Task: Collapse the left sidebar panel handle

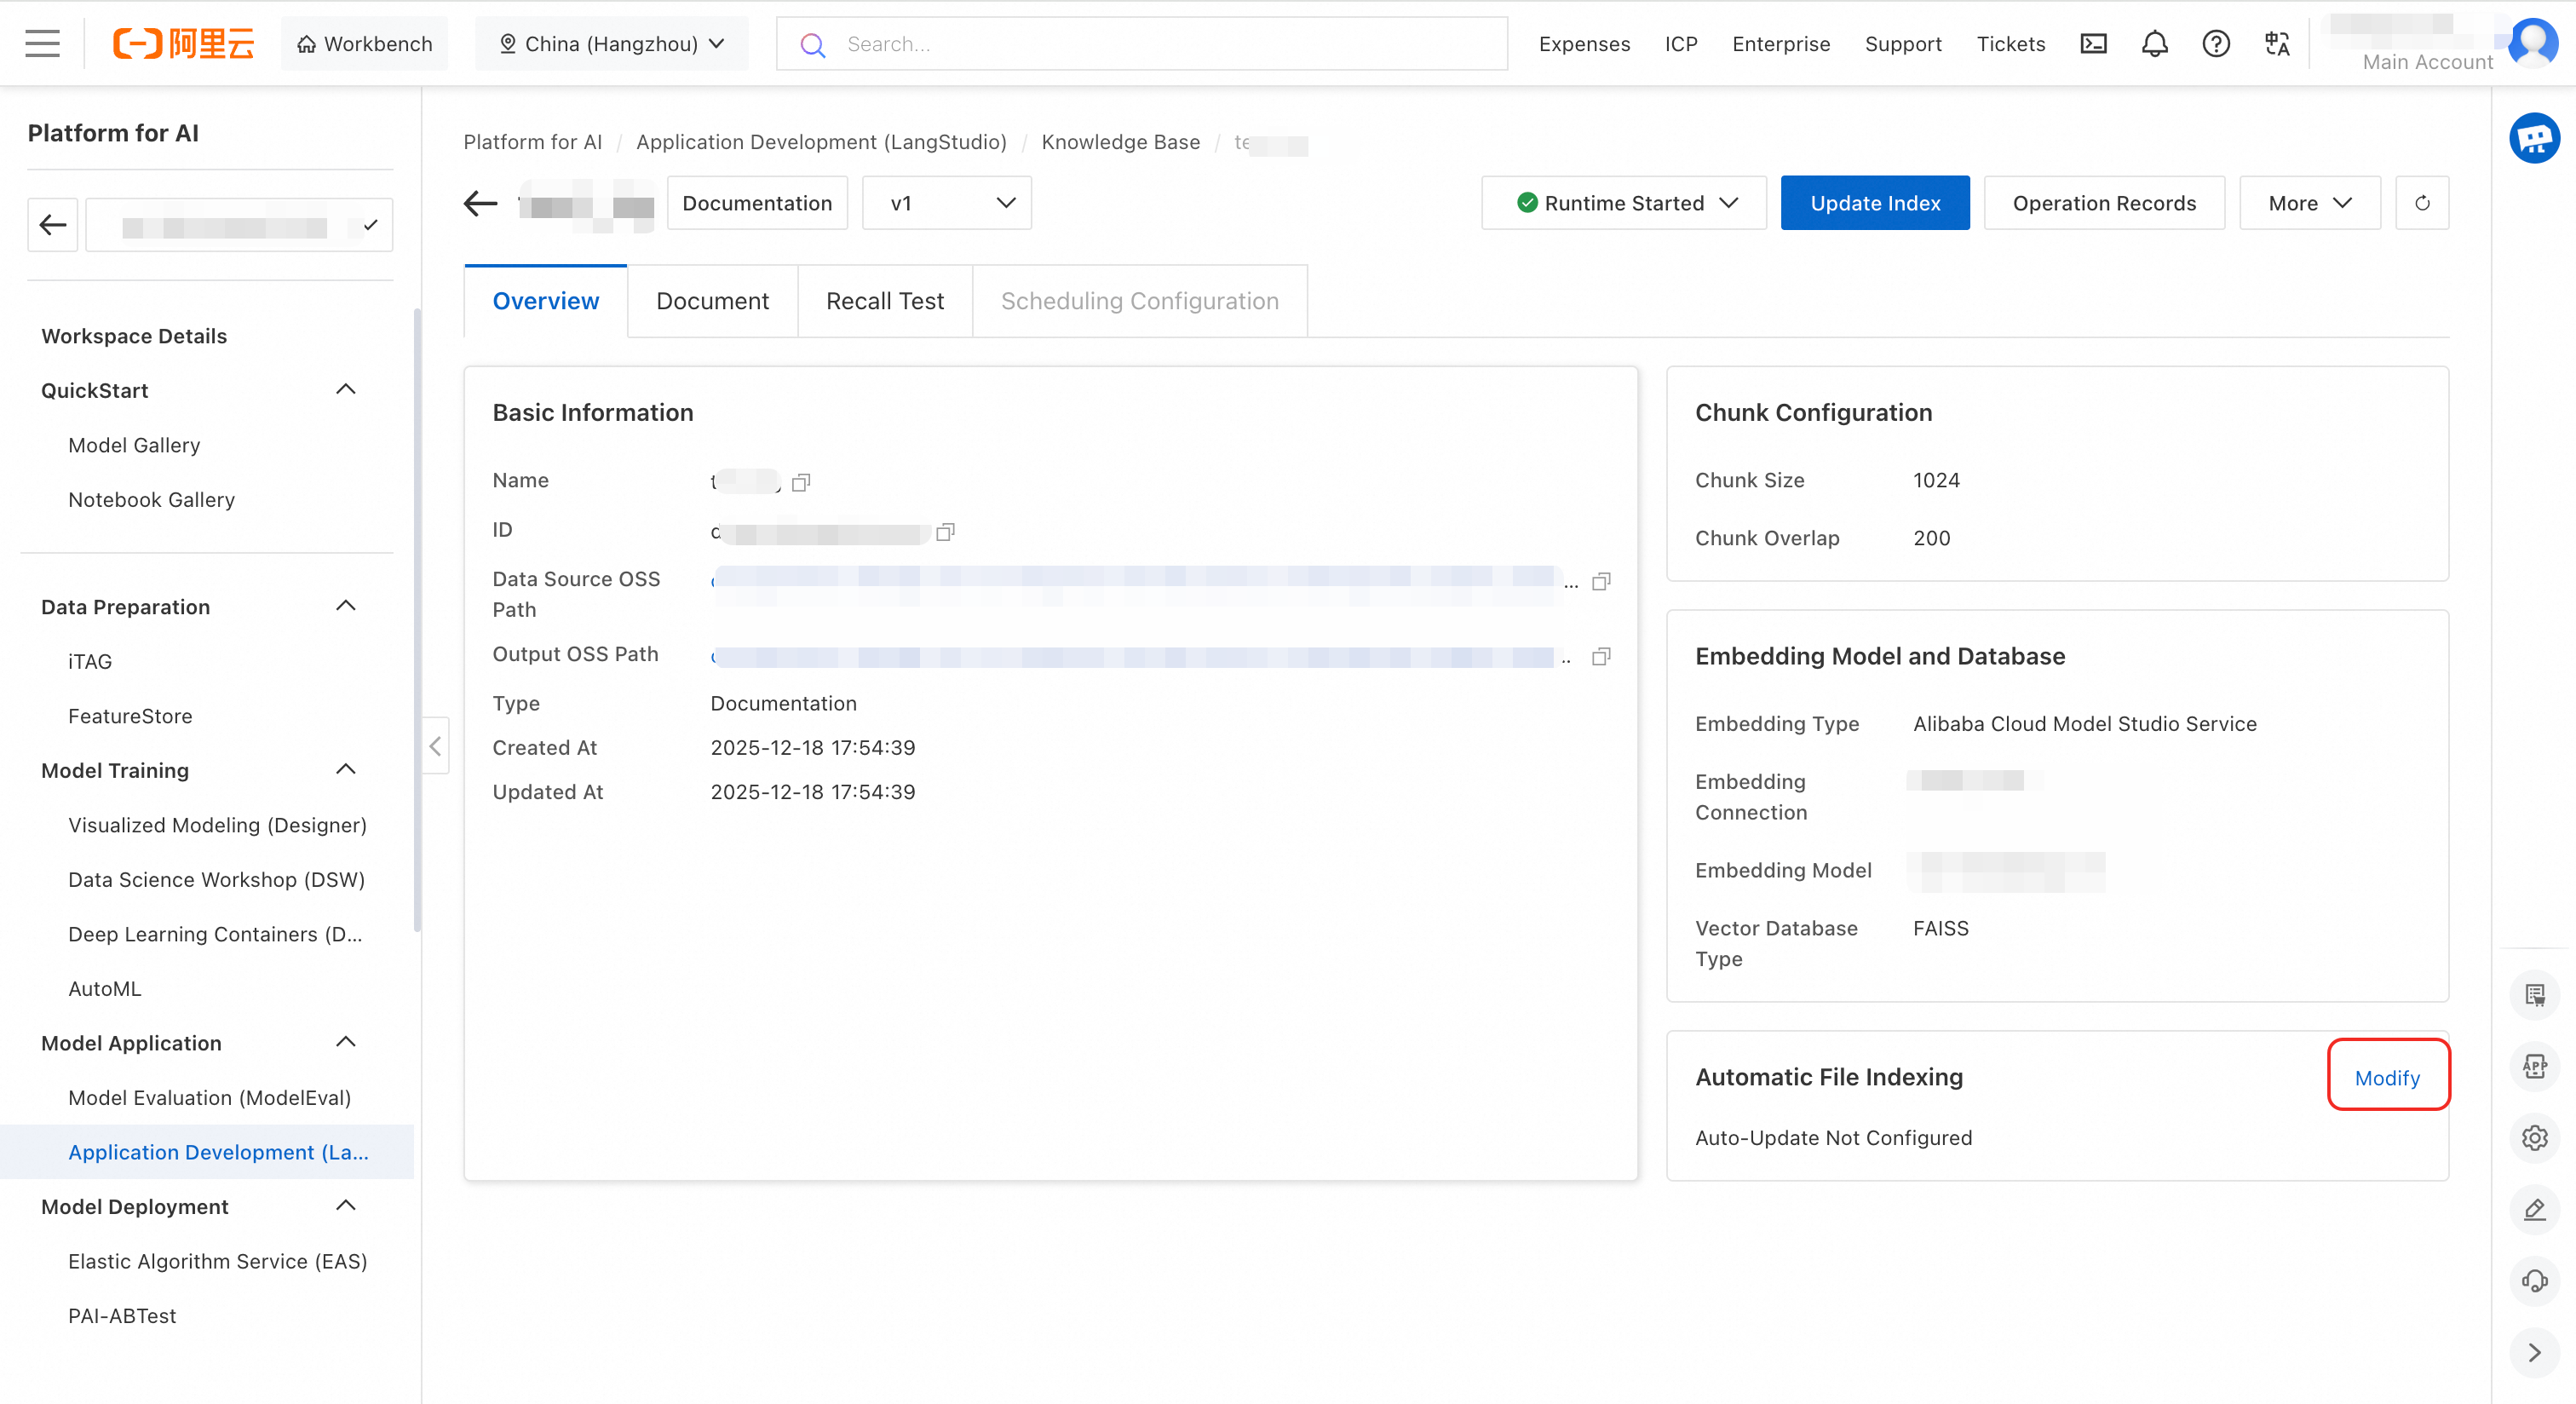Action: pyautogui.click(x=435, y=746)
